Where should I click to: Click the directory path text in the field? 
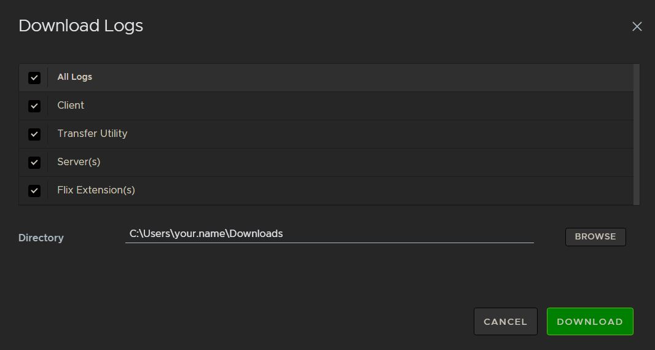206,233
